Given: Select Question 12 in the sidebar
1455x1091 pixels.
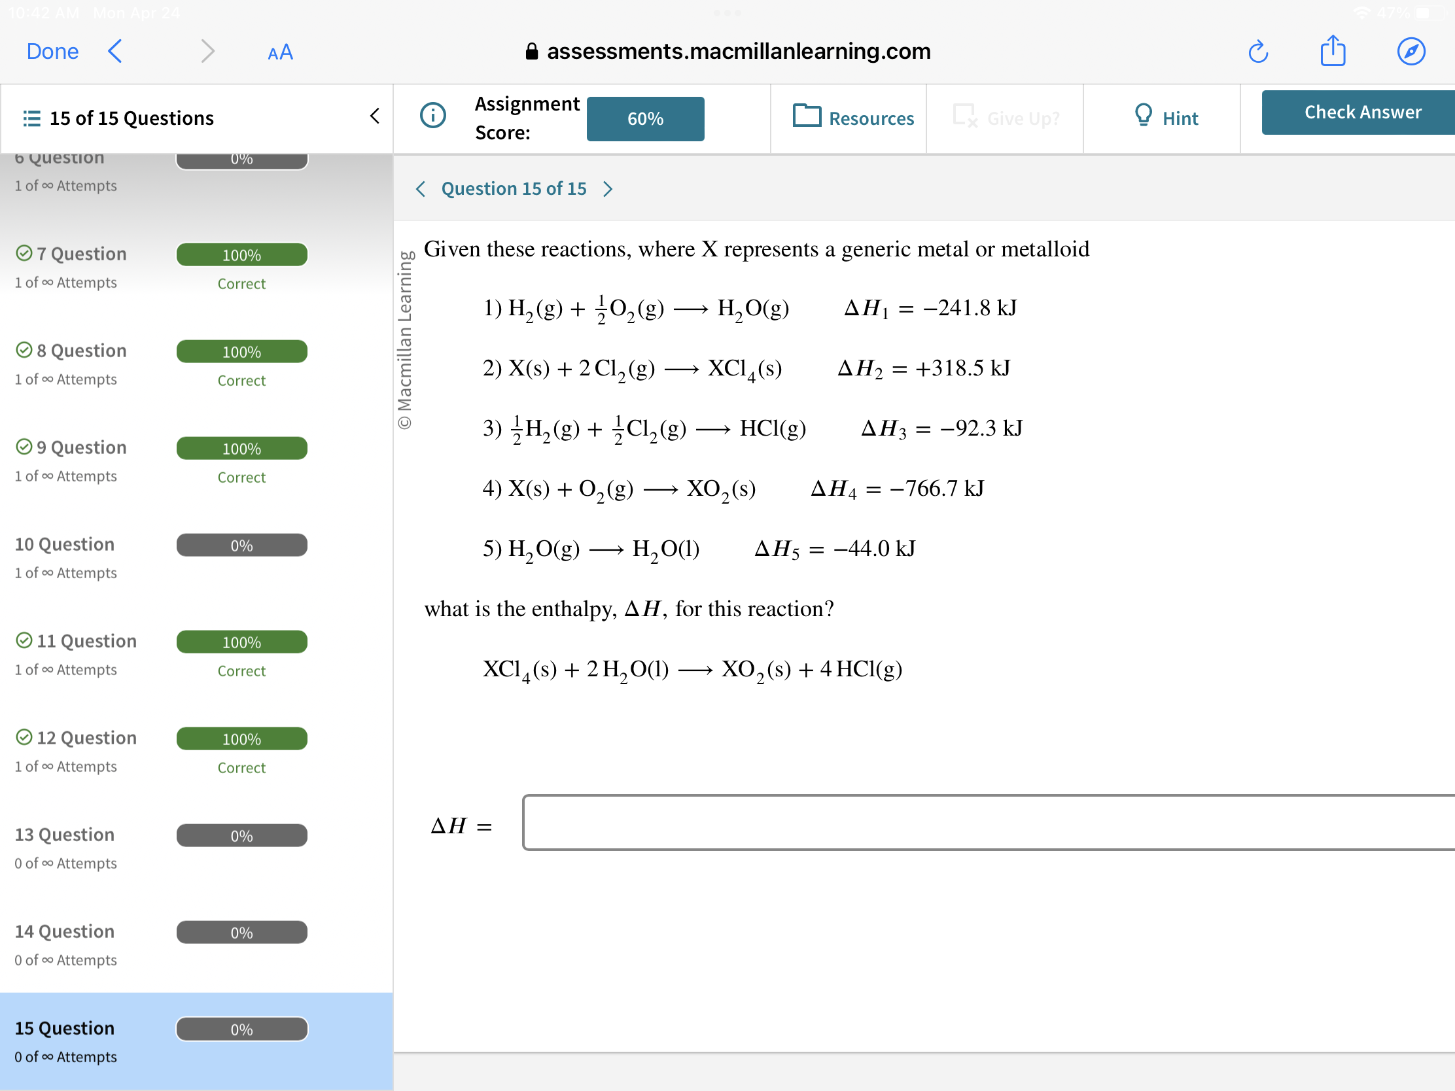Looking at the screenshot, I should 86,738.
